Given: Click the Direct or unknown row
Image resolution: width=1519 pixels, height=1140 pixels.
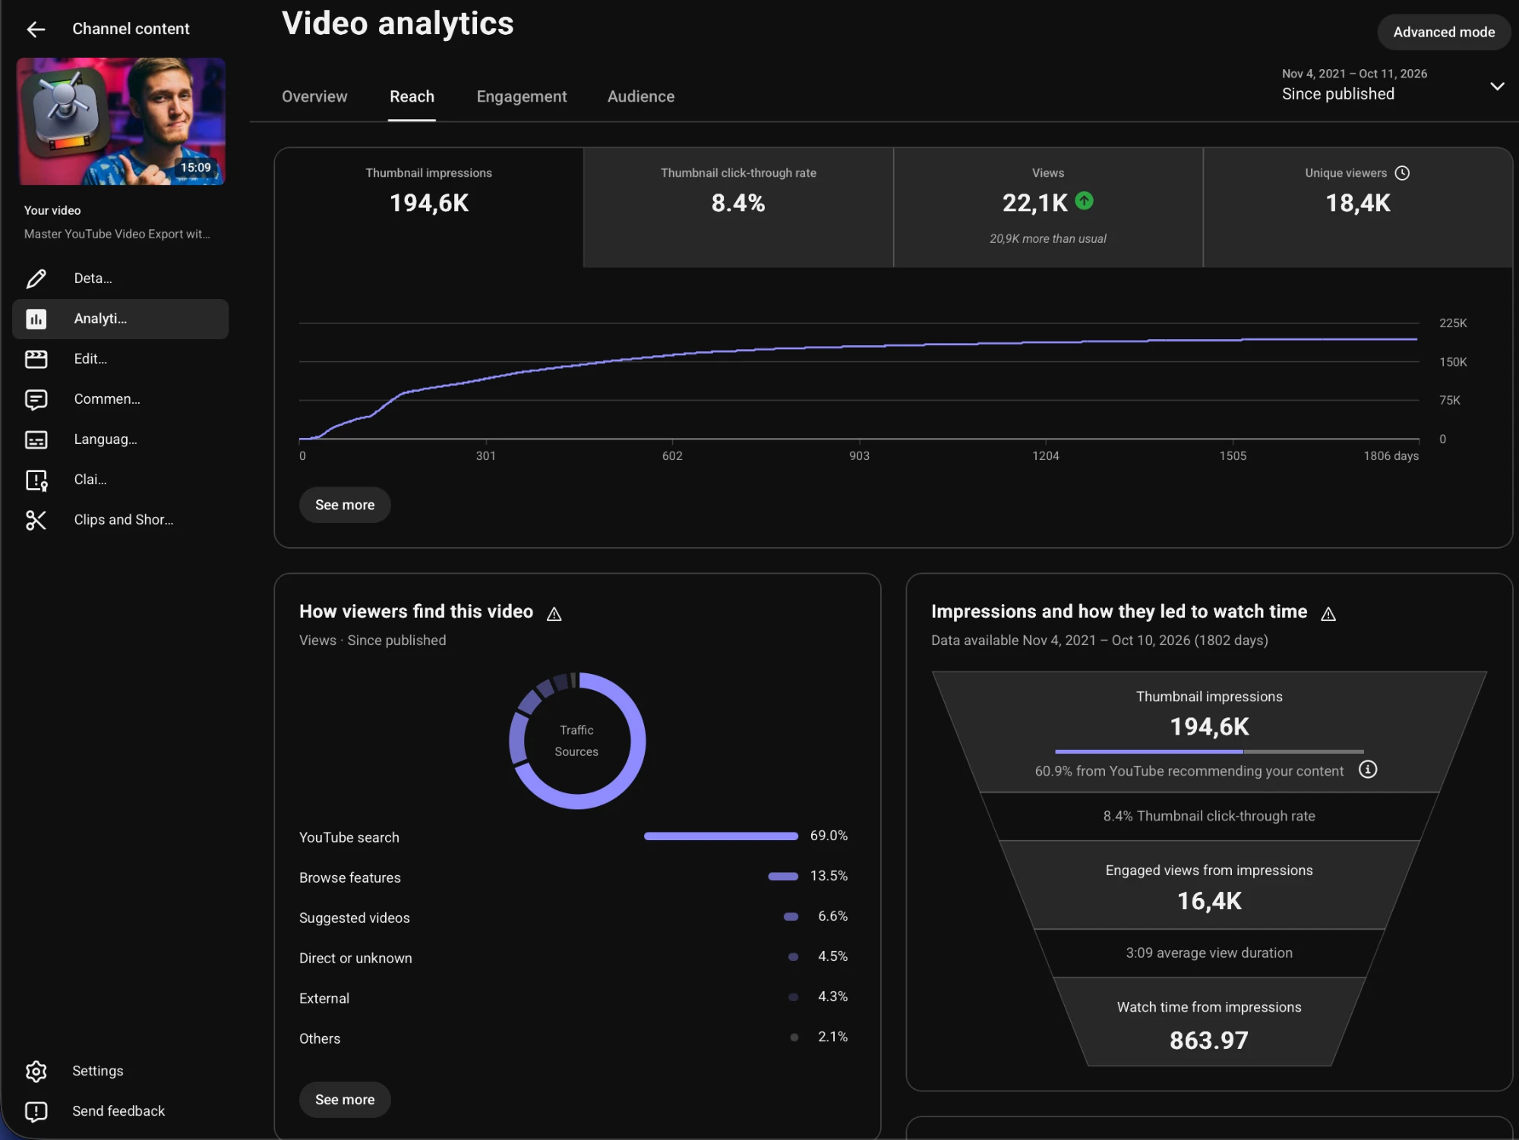Looking at the screenshot, I should tap(573, 958).
